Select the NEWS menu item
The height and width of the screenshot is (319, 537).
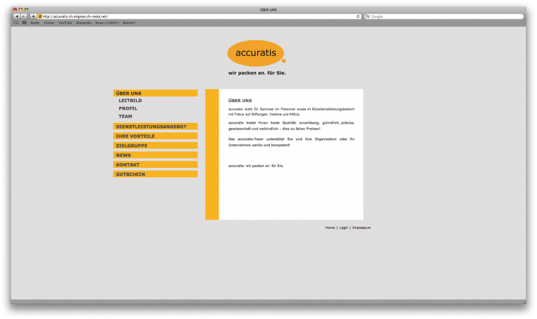tap(156, 155)
